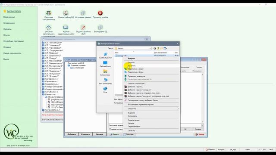This screenshot has height=155, width=276.
Task: Toggle checkbox below Текстовый фрагмент field
Action: pos(110,129)
